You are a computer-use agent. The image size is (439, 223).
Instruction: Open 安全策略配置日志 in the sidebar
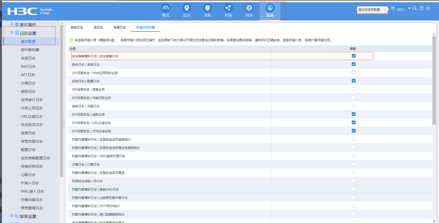coord(35,158)
